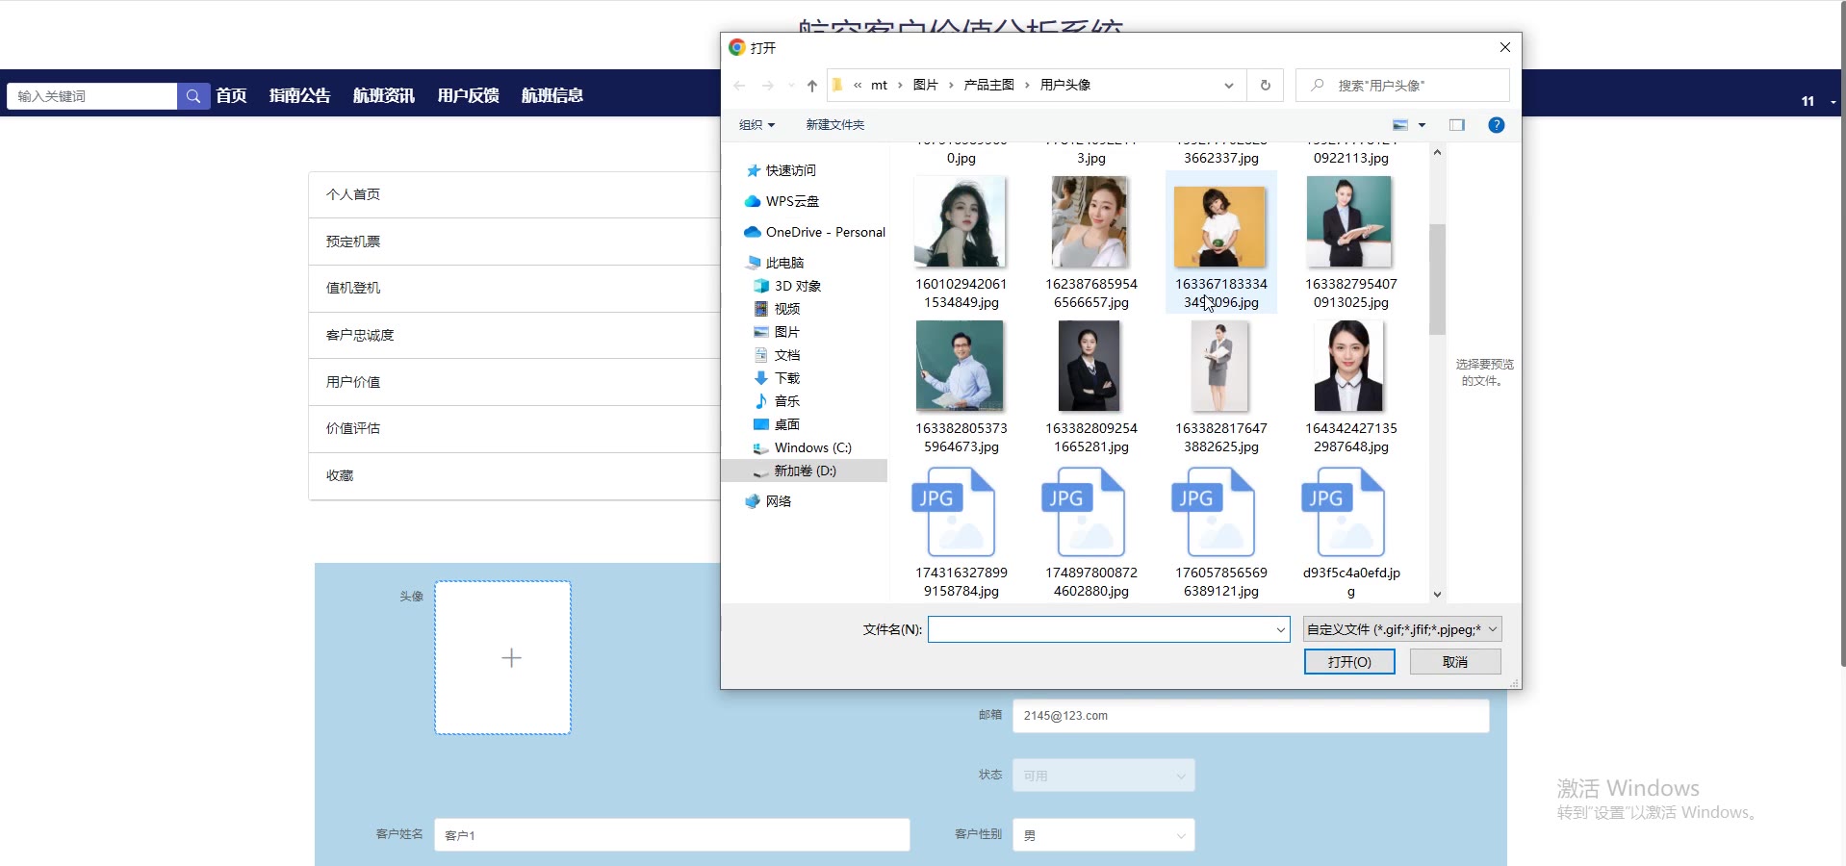Open the 状态 dropdown on the form
Screen dimensions: 1846x866
tap(1103, 776)
